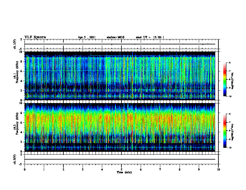
Task: Click the "1" tick on time axis
Action: point(44,170)
